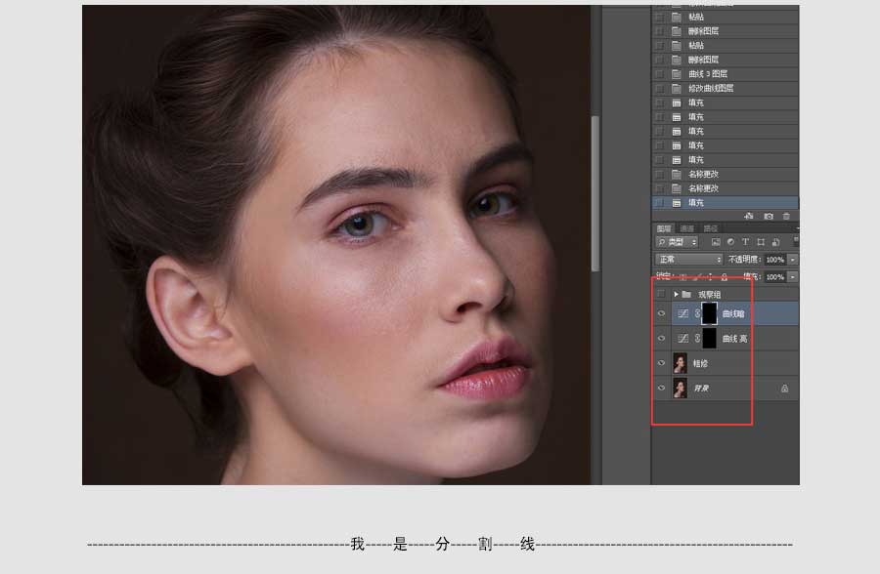Switch to the 路径 paths tab

[x=709, y=228]
